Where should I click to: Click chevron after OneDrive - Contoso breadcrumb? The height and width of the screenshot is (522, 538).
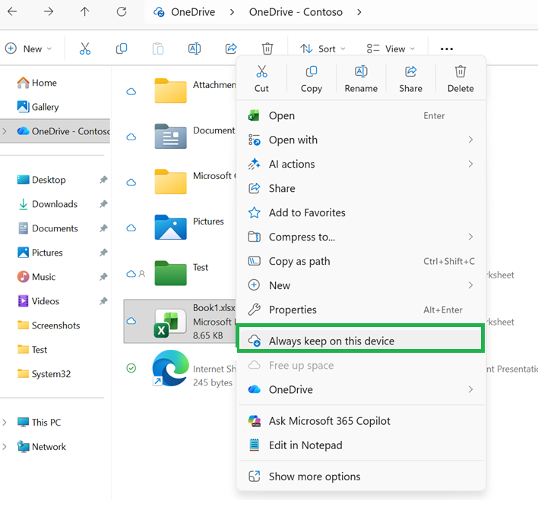point(359,12)
